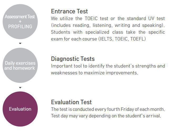This screenshot has width=170, height=132.
Task: Click the arrow below Assessment Test circle
Action: [20, 43]
